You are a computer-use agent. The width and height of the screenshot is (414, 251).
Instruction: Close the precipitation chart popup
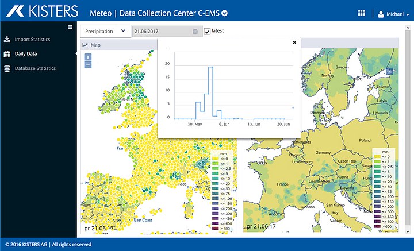[294, 42]
